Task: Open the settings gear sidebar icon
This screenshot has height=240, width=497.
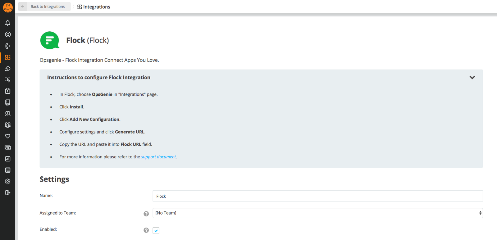Action: point(8,181)
